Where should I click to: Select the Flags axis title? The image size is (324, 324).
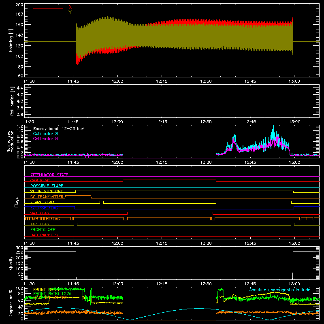(x=16, y=202)
